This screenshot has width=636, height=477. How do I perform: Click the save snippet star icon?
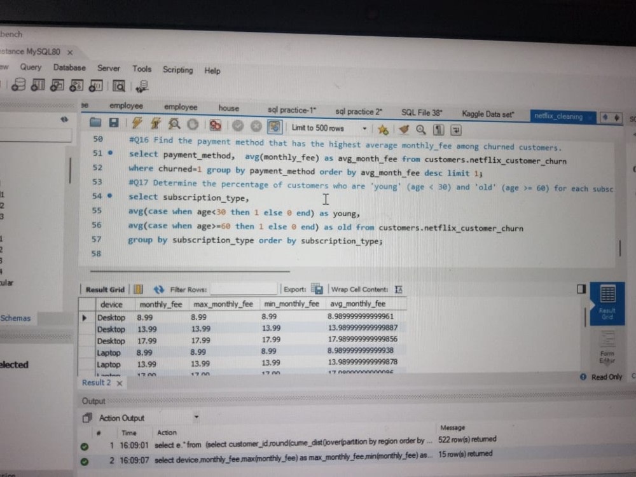[x=382, y=129]
